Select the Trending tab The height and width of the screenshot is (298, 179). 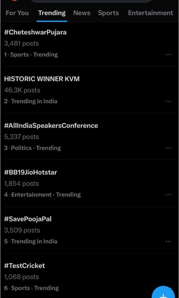tap(52, 13)
